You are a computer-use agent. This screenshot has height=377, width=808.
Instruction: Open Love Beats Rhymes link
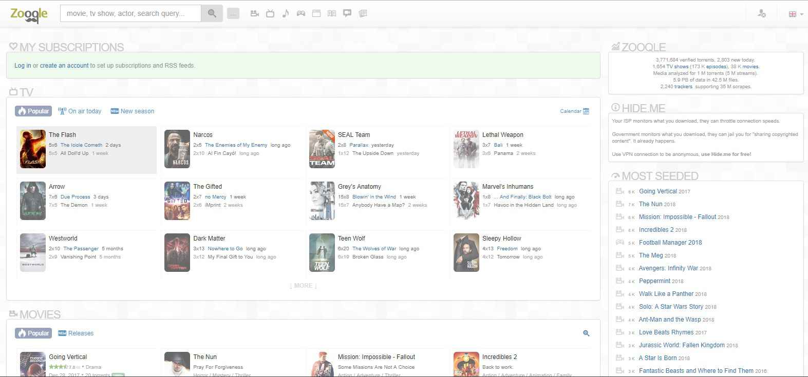pos(666,332)
